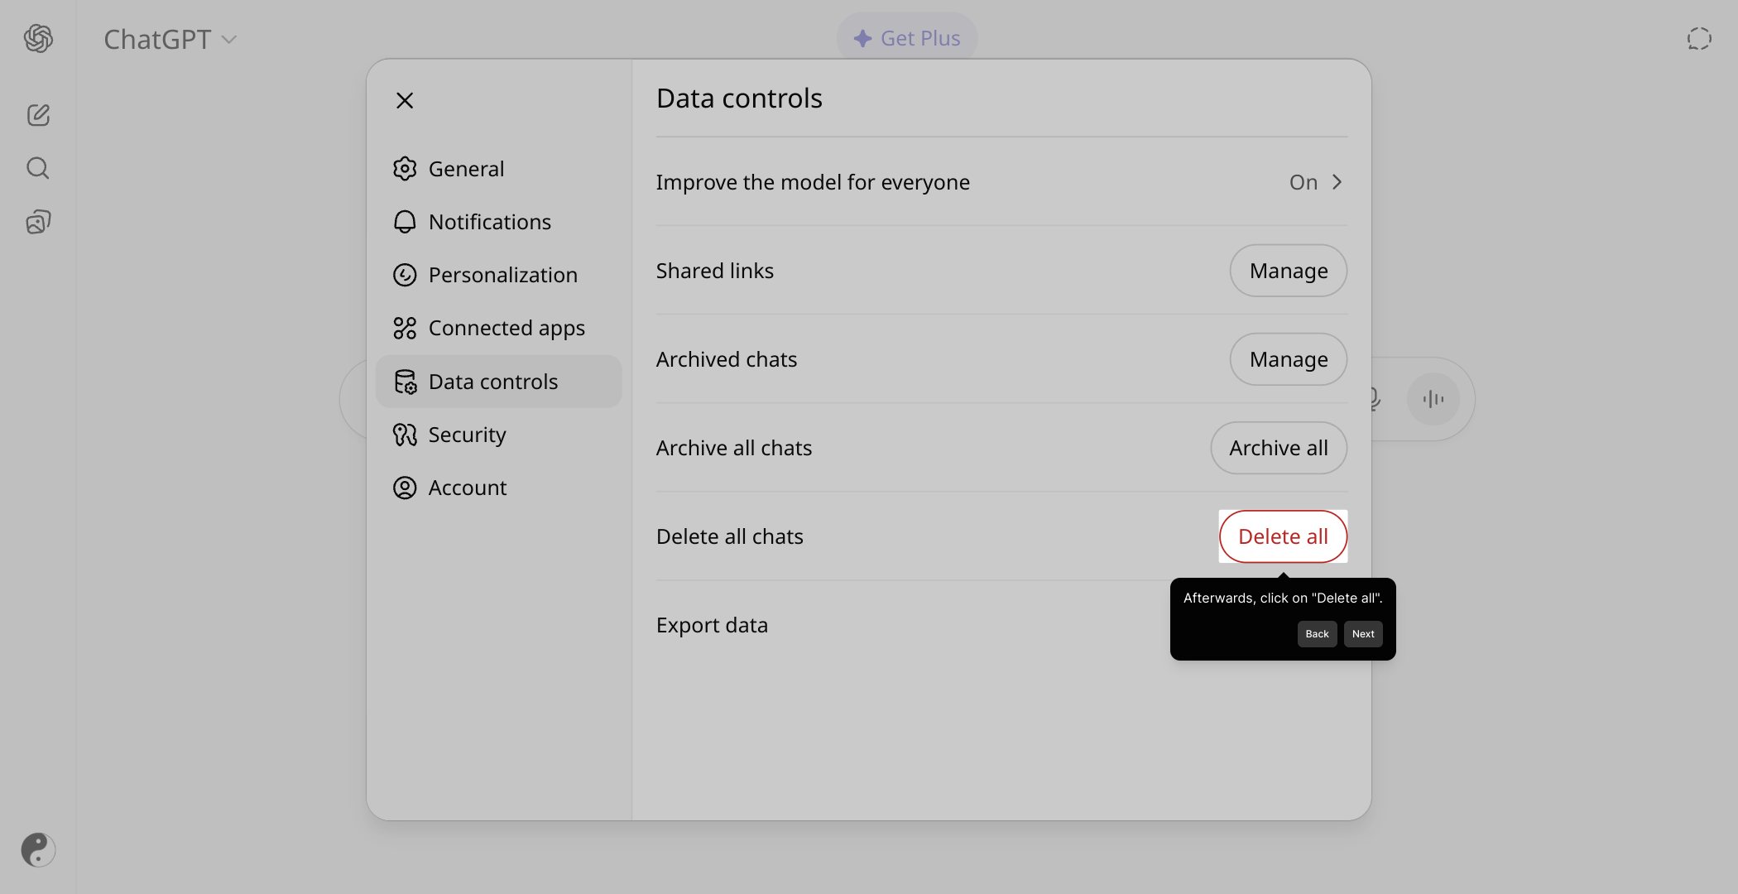Click Back in the tooltip
Viewport: 1738px width, 894px height.
click(1317, 634)
